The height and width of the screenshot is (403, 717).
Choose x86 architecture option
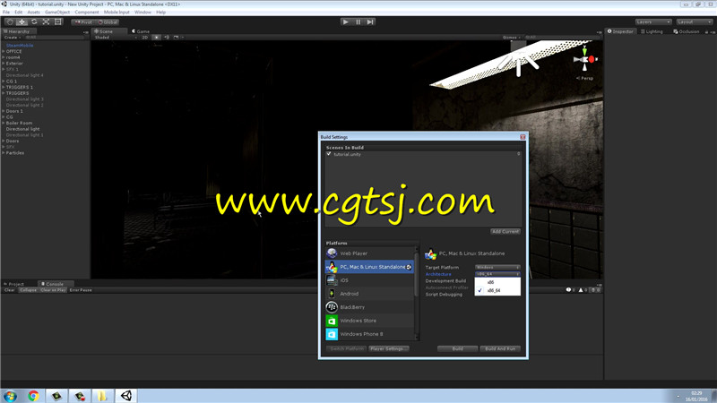point(497,282)
